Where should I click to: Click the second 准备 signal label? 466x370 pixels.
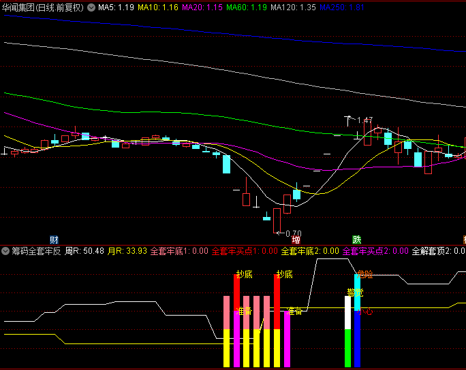(x=294, y=312)
